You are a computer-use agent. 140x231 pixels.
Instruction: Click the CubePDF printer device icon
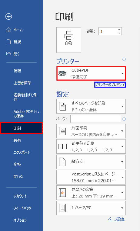click(x=62, y=73)
